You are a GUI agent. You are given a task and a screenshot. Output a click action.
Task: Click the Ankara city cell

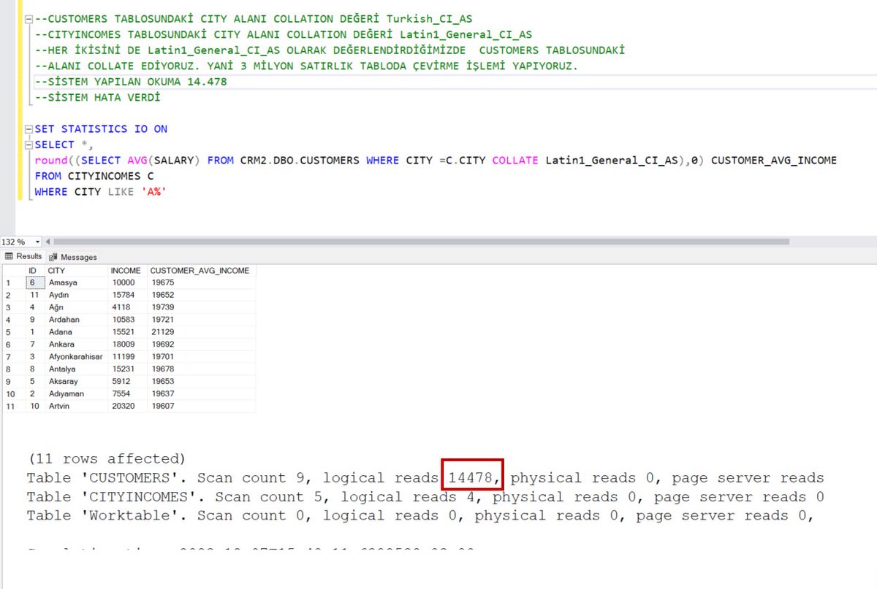click(x=75, y=344)
